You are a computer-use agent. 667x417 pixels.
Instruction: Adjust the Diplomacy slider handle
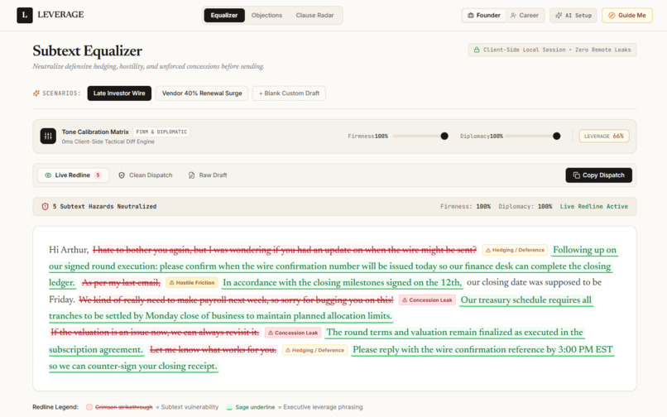(556, 137)
